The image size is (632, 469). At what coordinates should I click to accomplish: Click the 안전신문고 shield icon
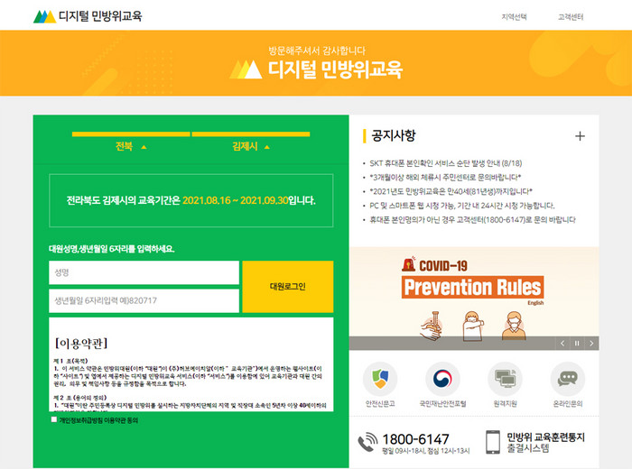tap(379, 379)
